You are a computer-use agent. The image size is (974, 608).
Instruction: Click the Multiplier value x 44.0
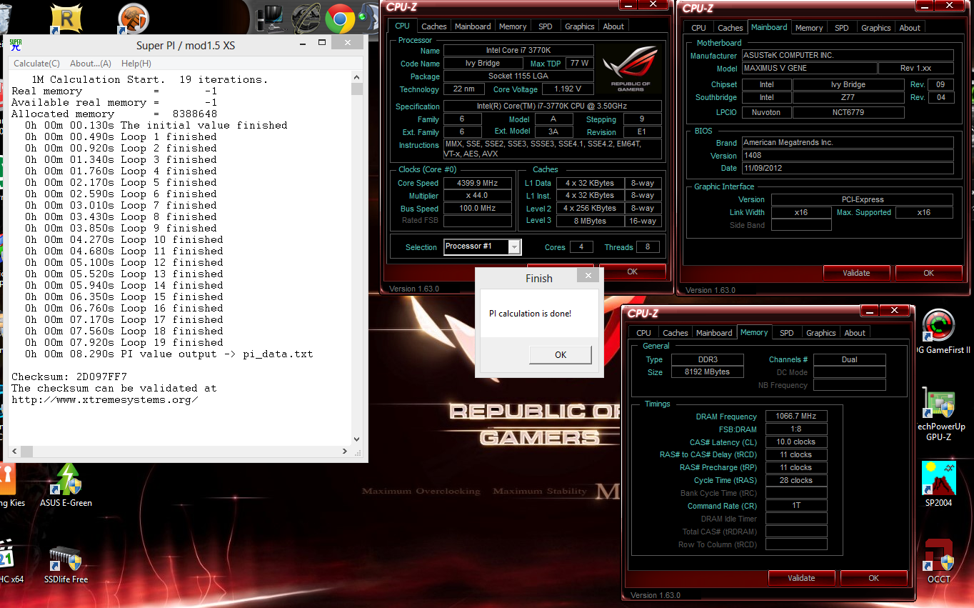478,196
